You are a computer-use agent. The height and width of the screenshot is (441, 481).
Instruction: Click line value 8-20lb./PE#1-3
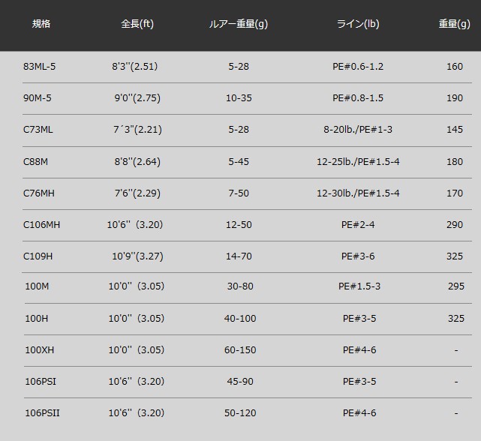coord(358,130)
